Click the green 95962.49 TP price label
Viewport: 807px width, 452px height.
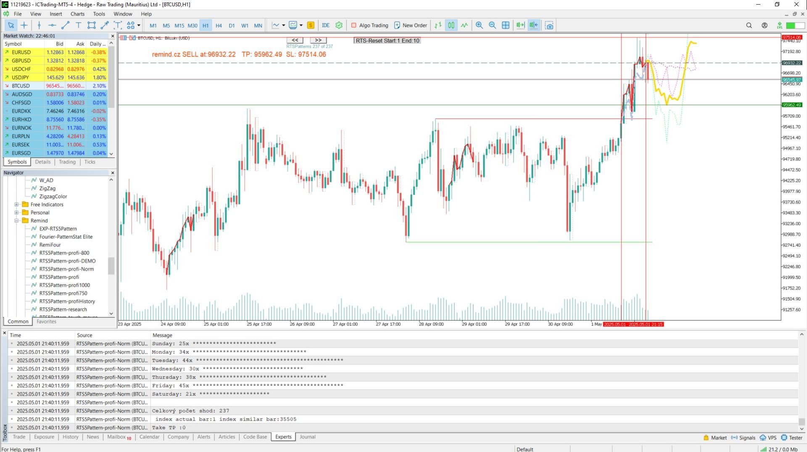click(791, 105)
